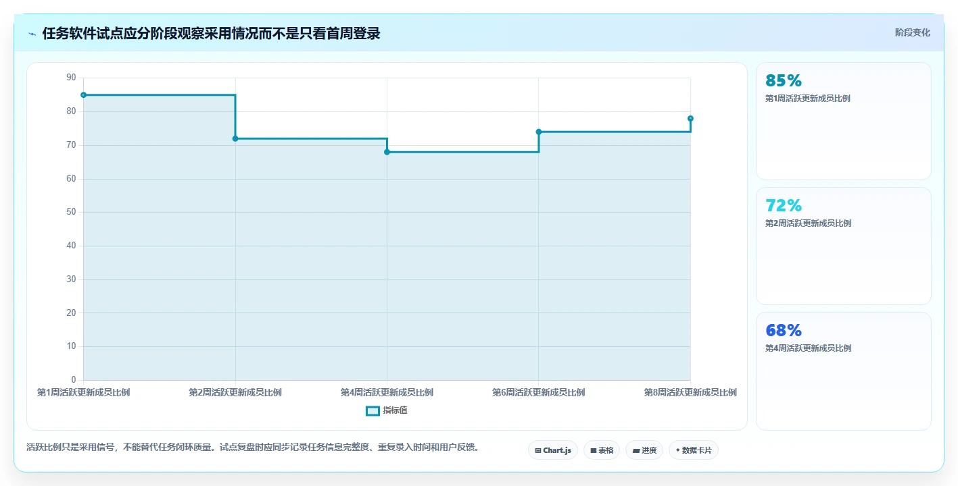Screen dimensions: 958x486
Task: Click the chart title heading text
Action: pos(211,34)
